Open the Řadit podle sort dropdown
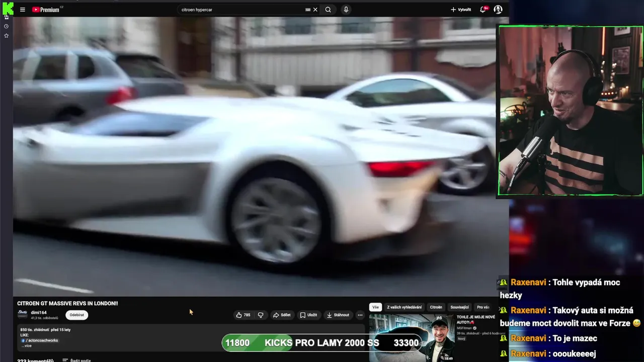 click(76, 360)
